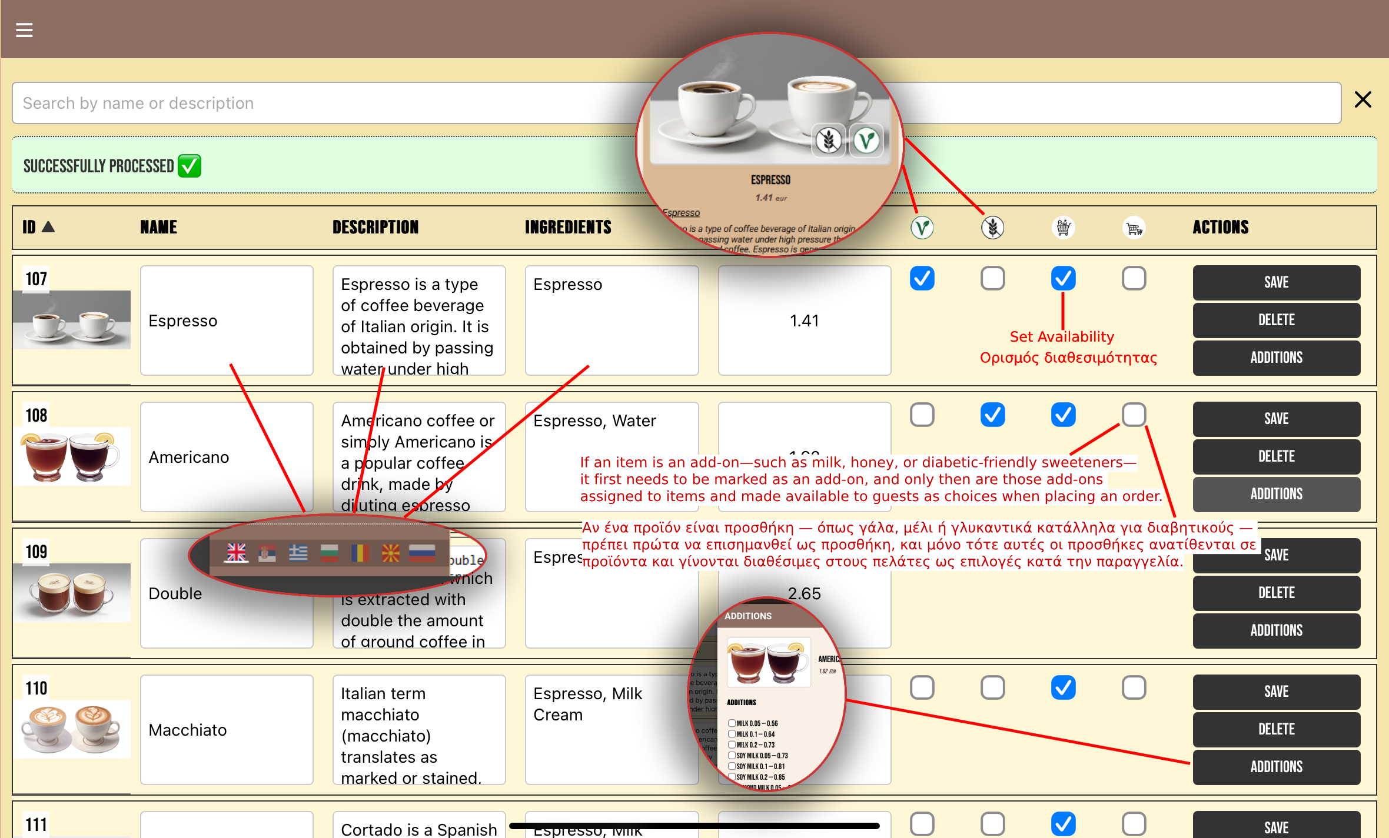This screenshot has width=1389, height=838.
Task: Delete the item 109 Double entry
Action: [1276, 593]
